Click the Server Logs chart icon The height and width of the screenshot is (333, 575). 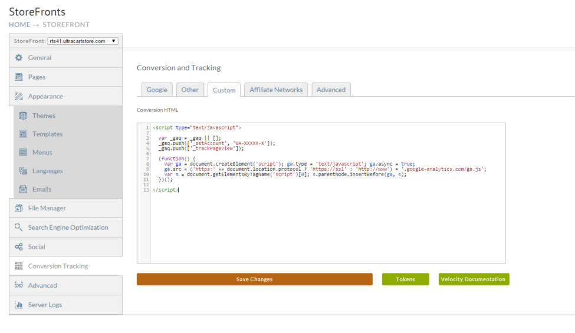[19, 305]
